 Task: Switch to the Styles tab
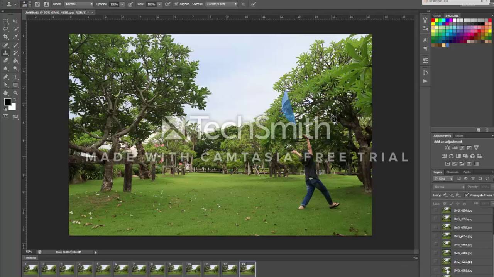[459, 135]
